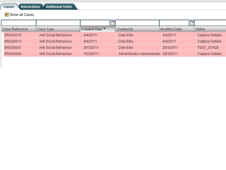The height and width of the screenshot is (170, 226).
Task: Open the Additional Fields tab
Action: [59, 7]
